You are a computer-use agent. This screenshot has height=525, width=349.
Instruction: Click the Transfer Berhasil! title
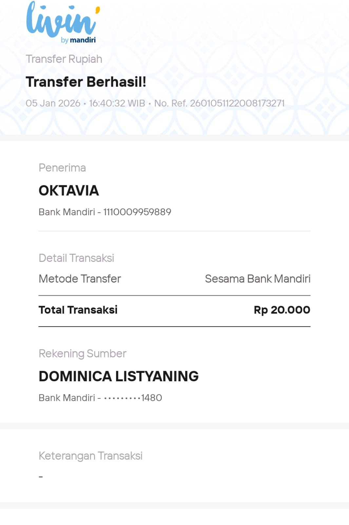pyautogui.click(x=86, y=82)
